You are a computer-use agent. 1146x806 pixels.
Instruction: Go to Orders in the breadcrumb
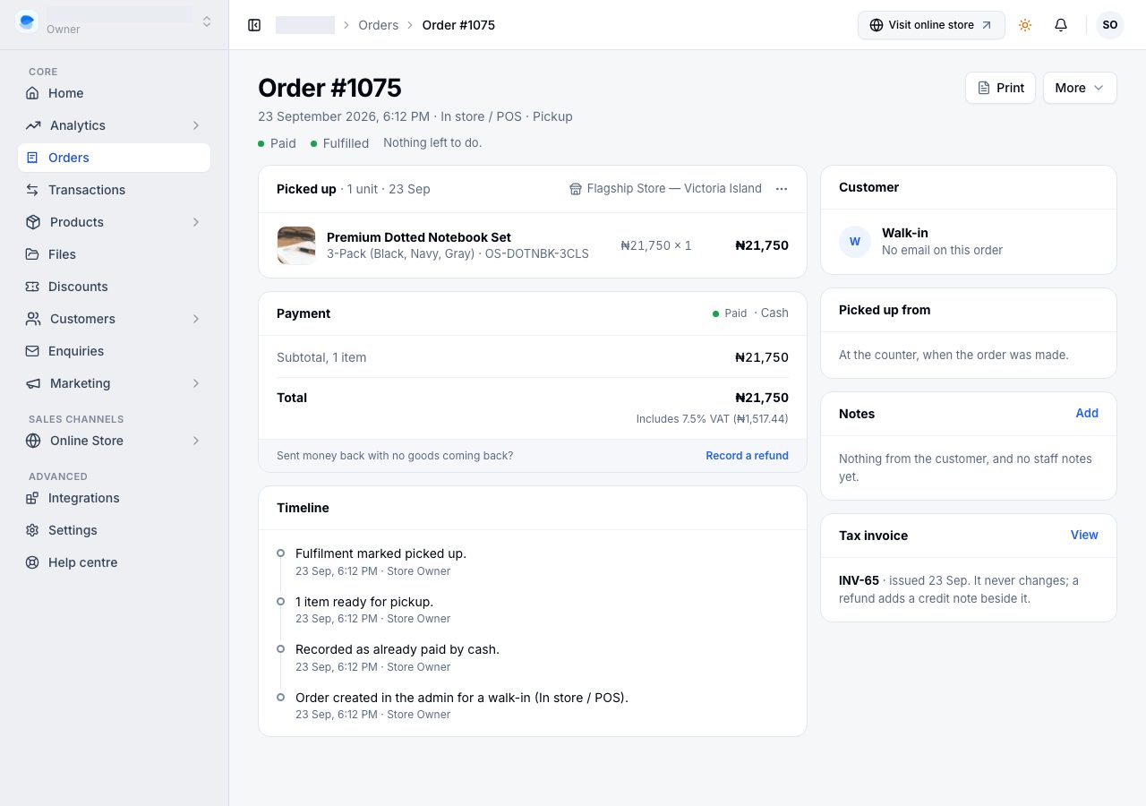click(379, 25)
